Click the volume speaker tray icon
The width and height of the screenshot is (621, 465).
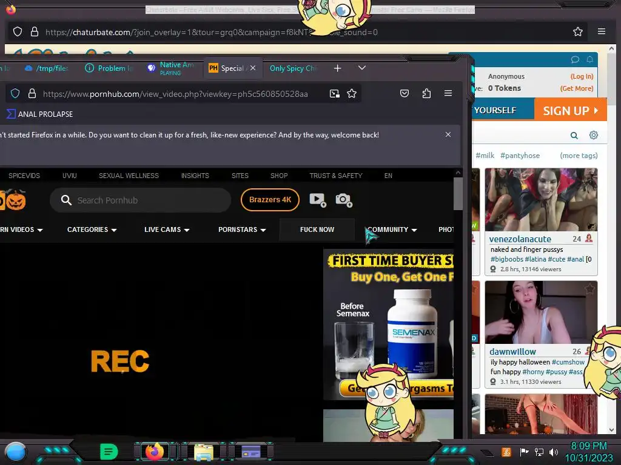[553, 452]
